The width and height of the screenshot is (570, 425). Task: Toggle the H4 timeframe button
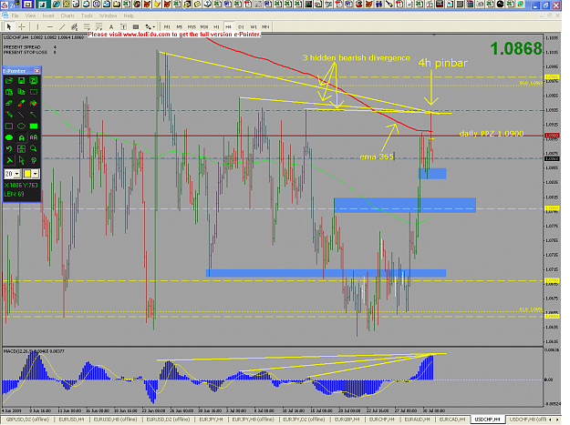229,26
